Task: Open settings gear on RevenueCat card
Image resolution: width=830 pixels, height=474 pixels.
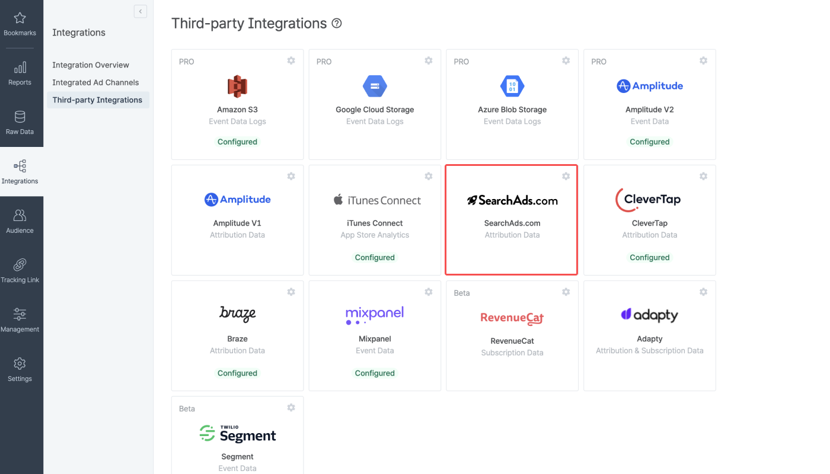Action: point(566,292)
